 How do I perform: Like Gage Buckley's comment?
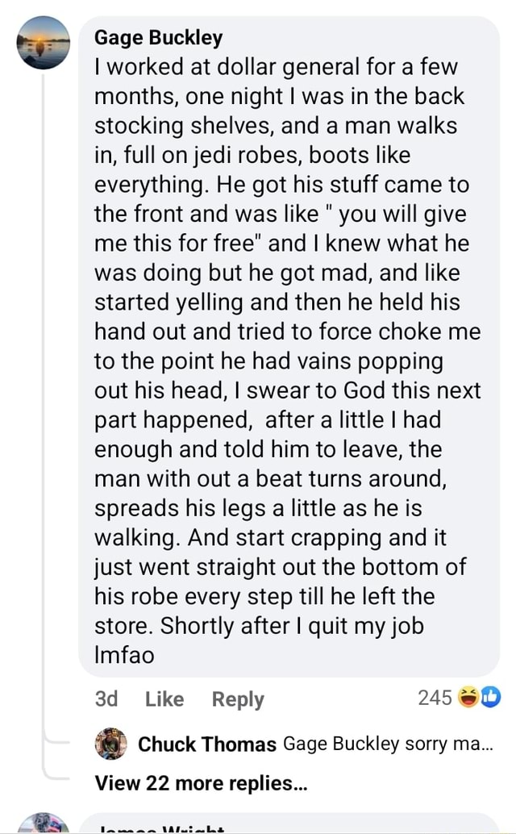click(x=164, y=699)
